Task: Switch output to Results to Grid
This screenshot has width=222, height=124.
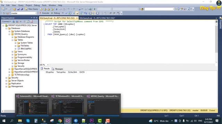Action: click(x=94, y=13)
